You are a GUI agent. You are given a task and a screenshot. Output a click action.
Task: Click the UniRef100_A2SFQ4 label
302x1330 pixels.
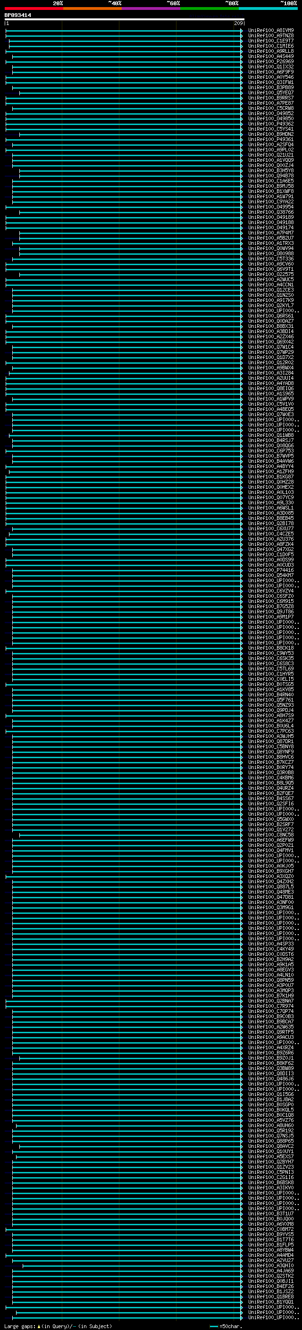(x=271, y=144)
